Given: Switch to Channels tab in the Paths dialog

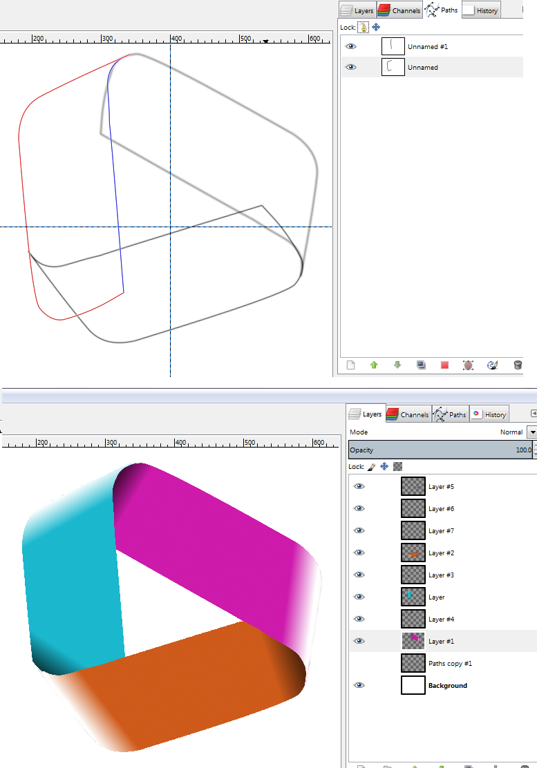Looking at the screenshot, I should (x=399, y=10).
